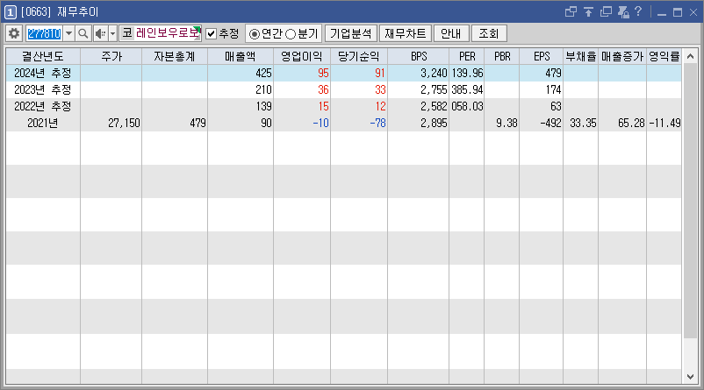Click the speaker sound icon
Screen dimensions: 704x390
pos(101,33)
